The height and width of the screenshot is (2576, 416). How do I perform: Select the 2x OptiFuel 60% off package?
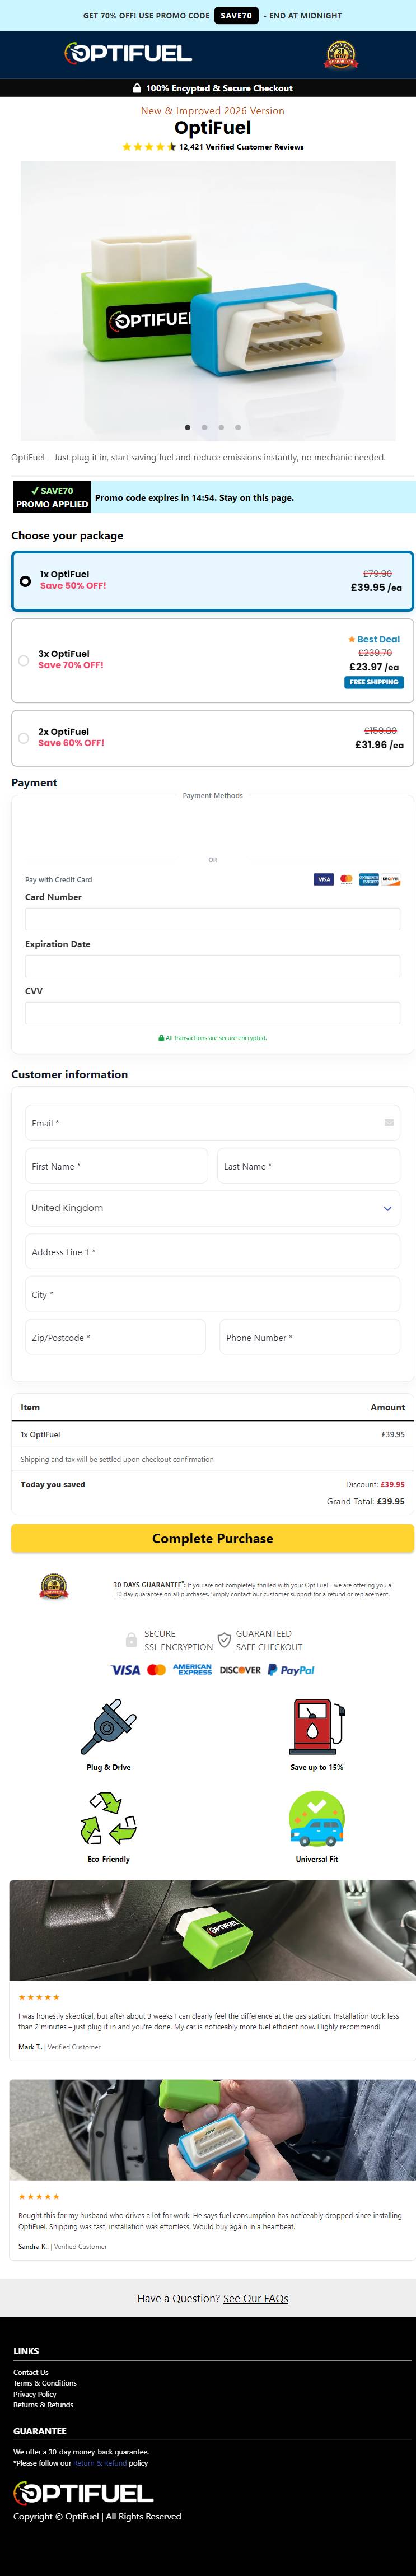tap(24, 738)
